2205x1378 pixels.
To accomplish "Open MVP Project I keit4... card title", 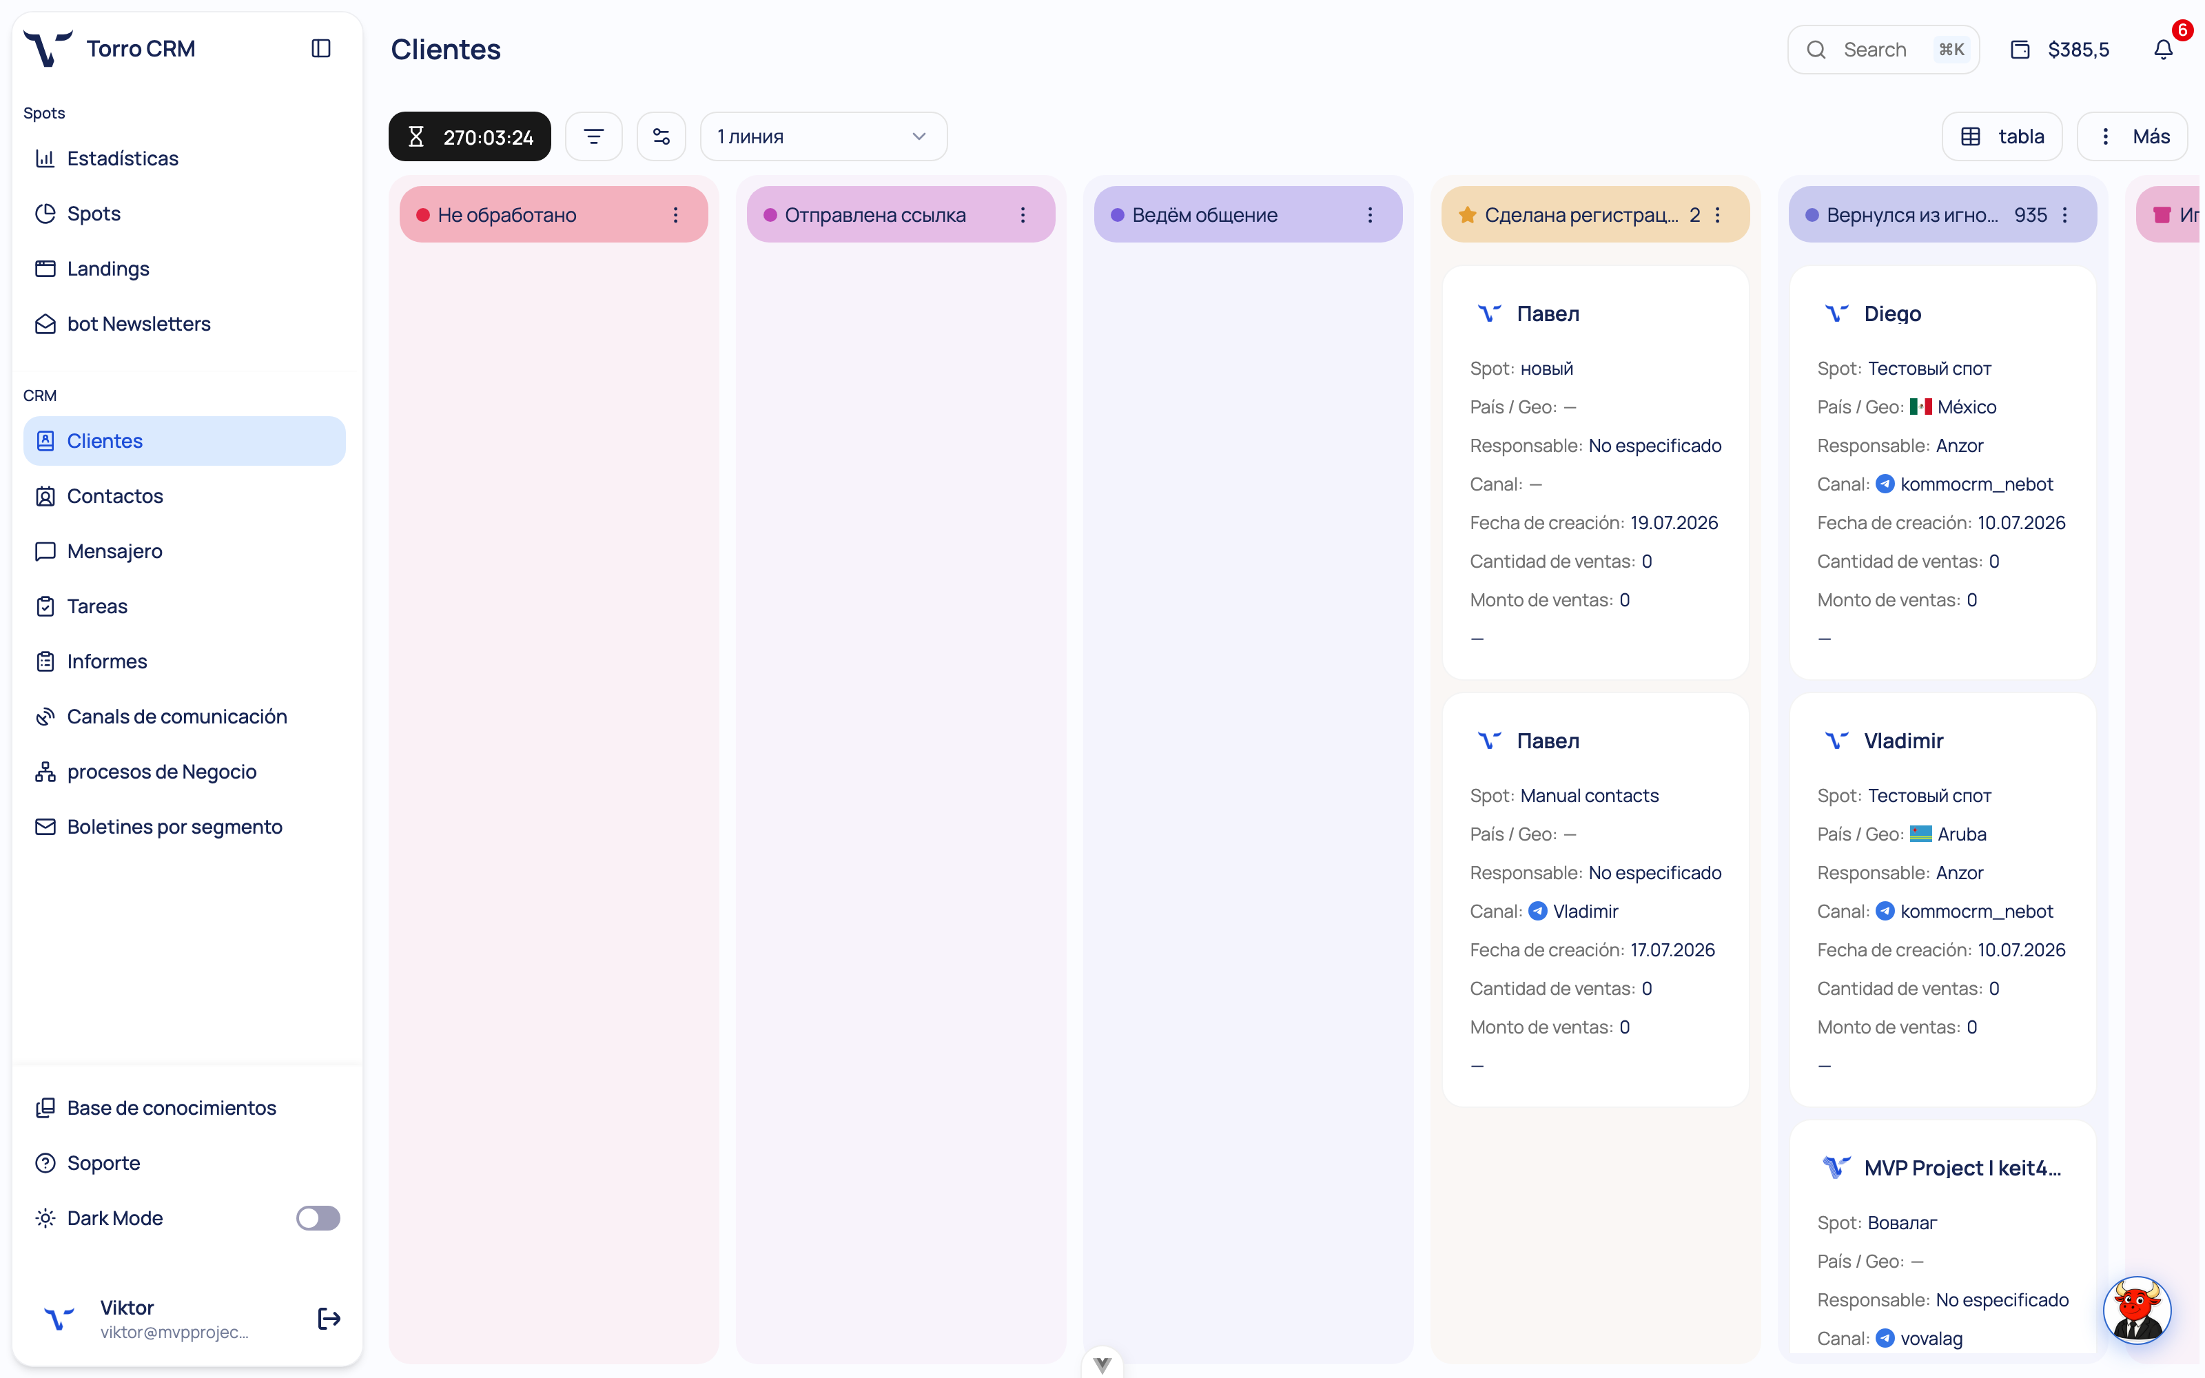I will 1962,1169.
